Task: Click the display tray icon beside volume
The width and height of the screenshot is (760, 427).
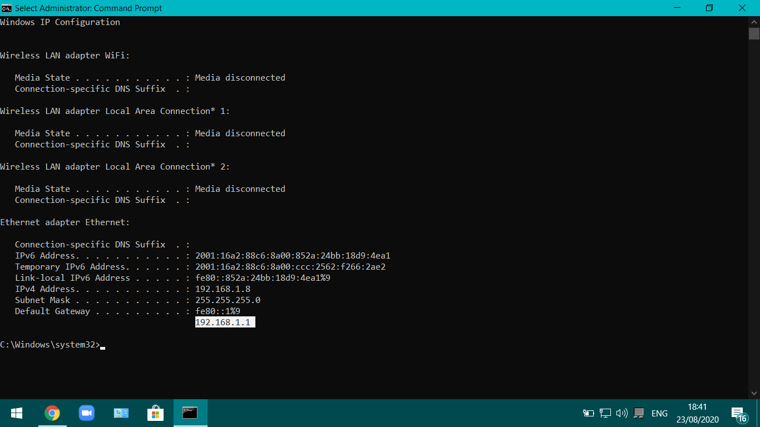Action: coord(639,413)
